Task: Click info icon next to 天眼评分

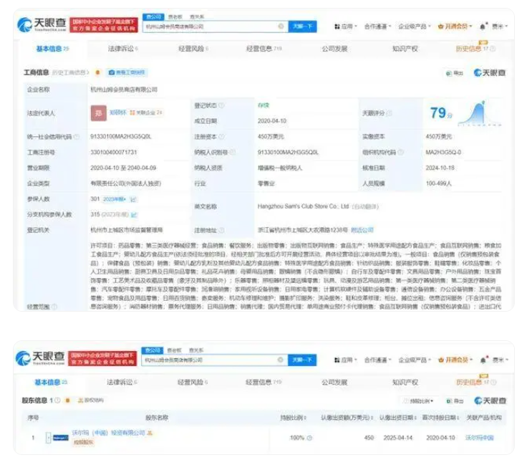Action: (x=390, y=113)
